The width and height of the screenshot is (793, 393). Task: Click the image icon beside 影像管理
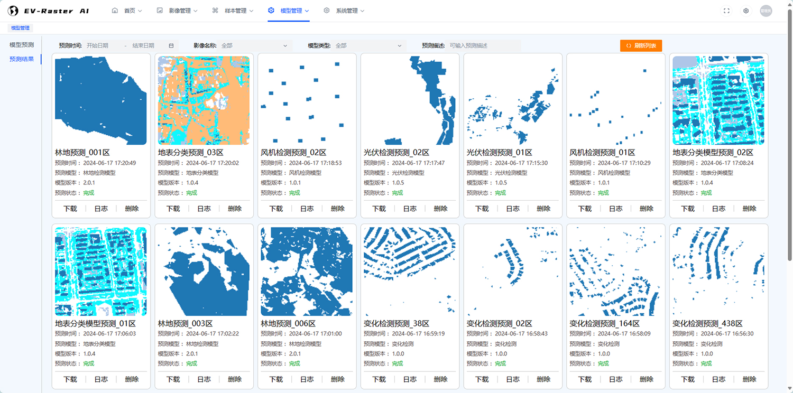(x=160, y=11)
